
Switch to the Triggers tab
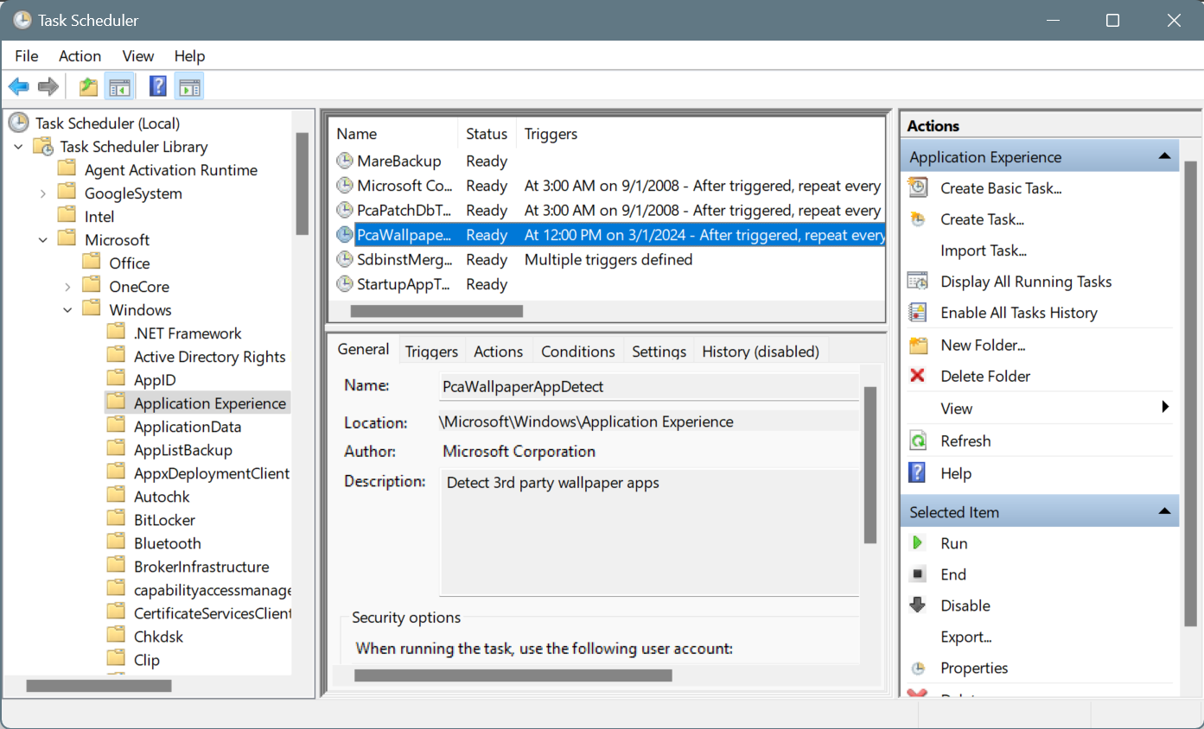(431, 352)
